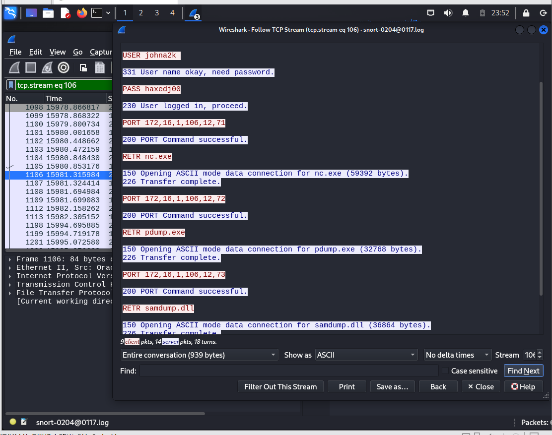Click the Save as… button
552x435 pixels.
393,387
